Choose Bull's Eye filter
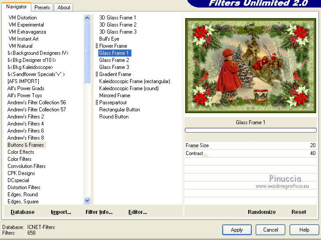 tap(109, 39)
